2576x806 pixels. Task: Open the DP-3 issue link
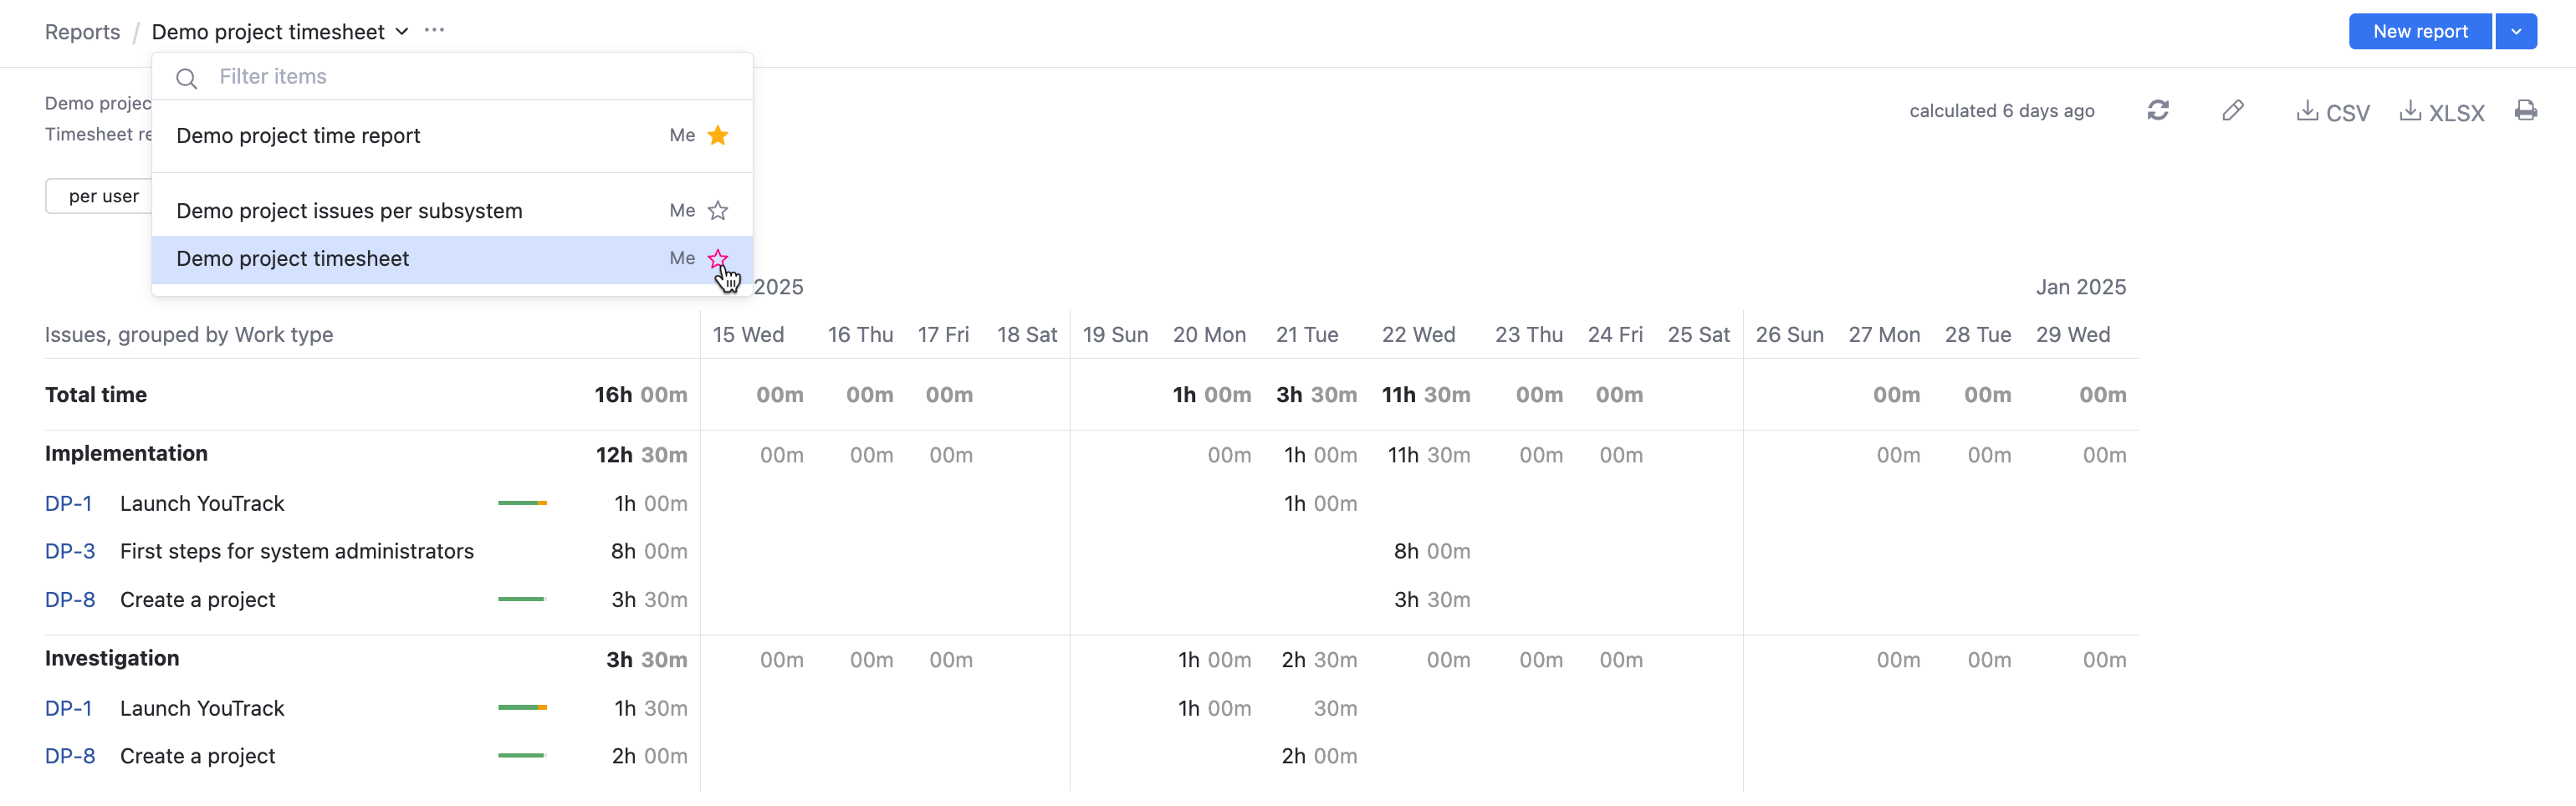(70, 551)
